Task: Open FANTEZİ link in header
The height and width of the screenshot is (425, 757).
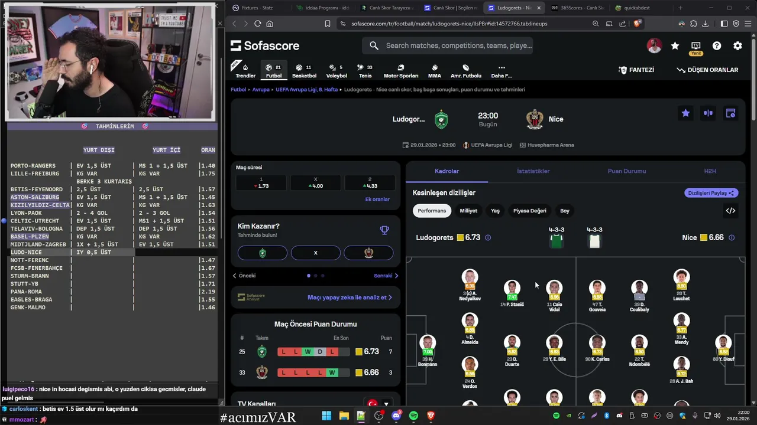Action: click(x=636, y=70)
